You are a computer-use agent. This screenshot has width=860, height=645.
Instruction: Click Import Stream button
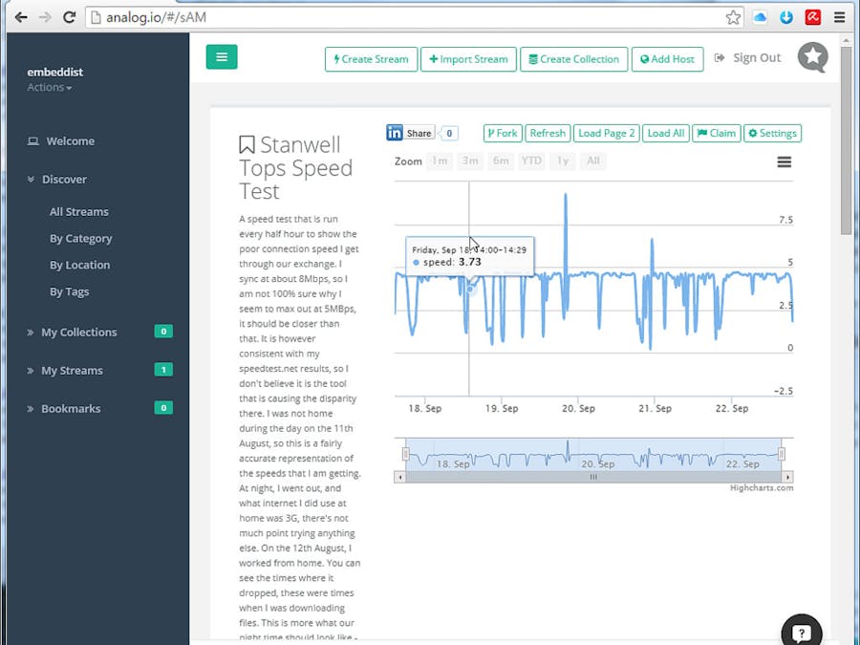468,59
